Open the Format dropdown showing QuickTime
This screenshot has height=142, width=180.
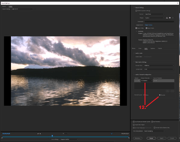click(154, 14)
